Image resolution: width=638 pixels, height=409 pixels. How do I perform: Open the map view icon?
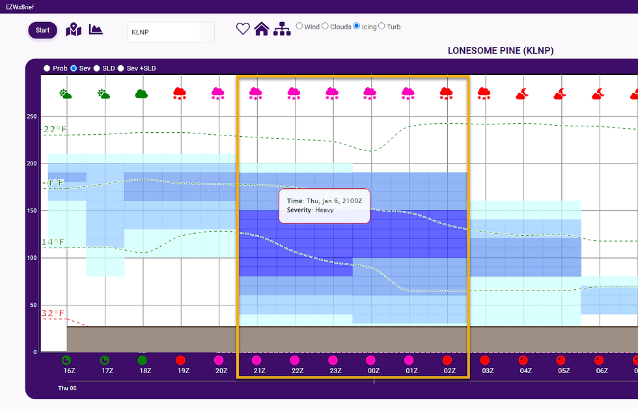(74, 29)
